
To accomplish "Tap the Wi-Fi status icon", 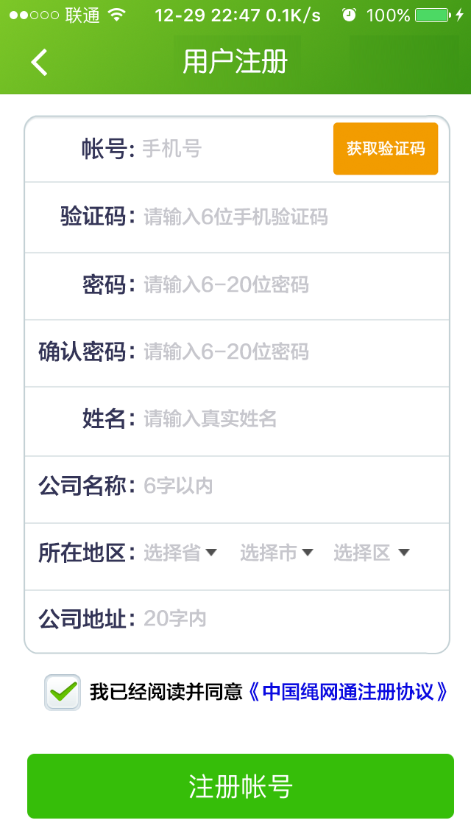I will tap(116, 15).
